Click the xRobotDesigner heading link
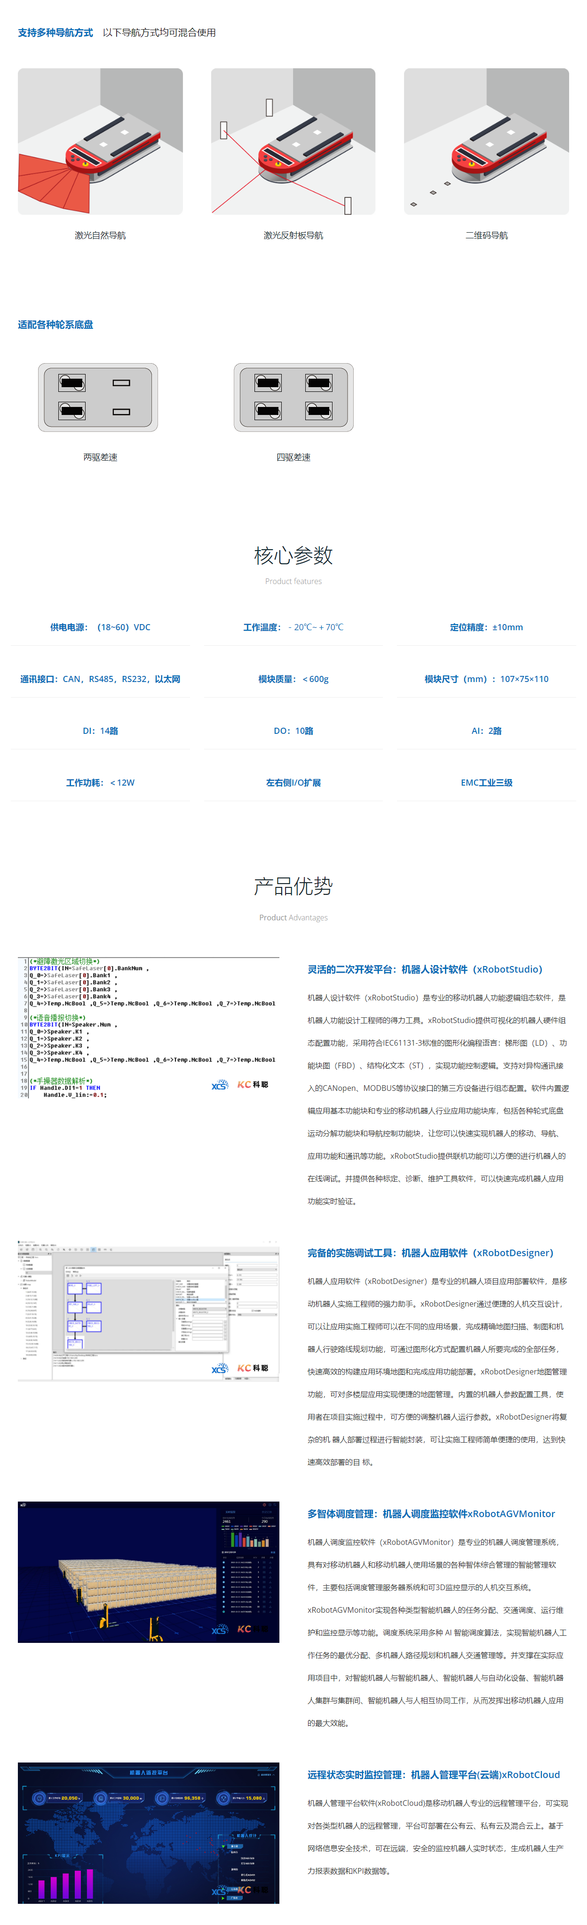The image size is (587, 1925). [429, 1252]
